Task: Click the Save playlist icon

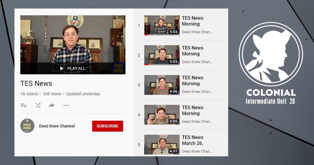Action: tap(24, 105)
